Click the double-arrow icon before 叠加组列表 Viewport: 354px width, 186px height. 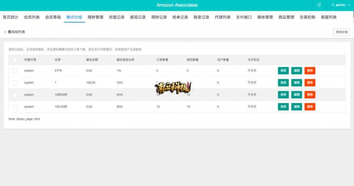point(5,32)
